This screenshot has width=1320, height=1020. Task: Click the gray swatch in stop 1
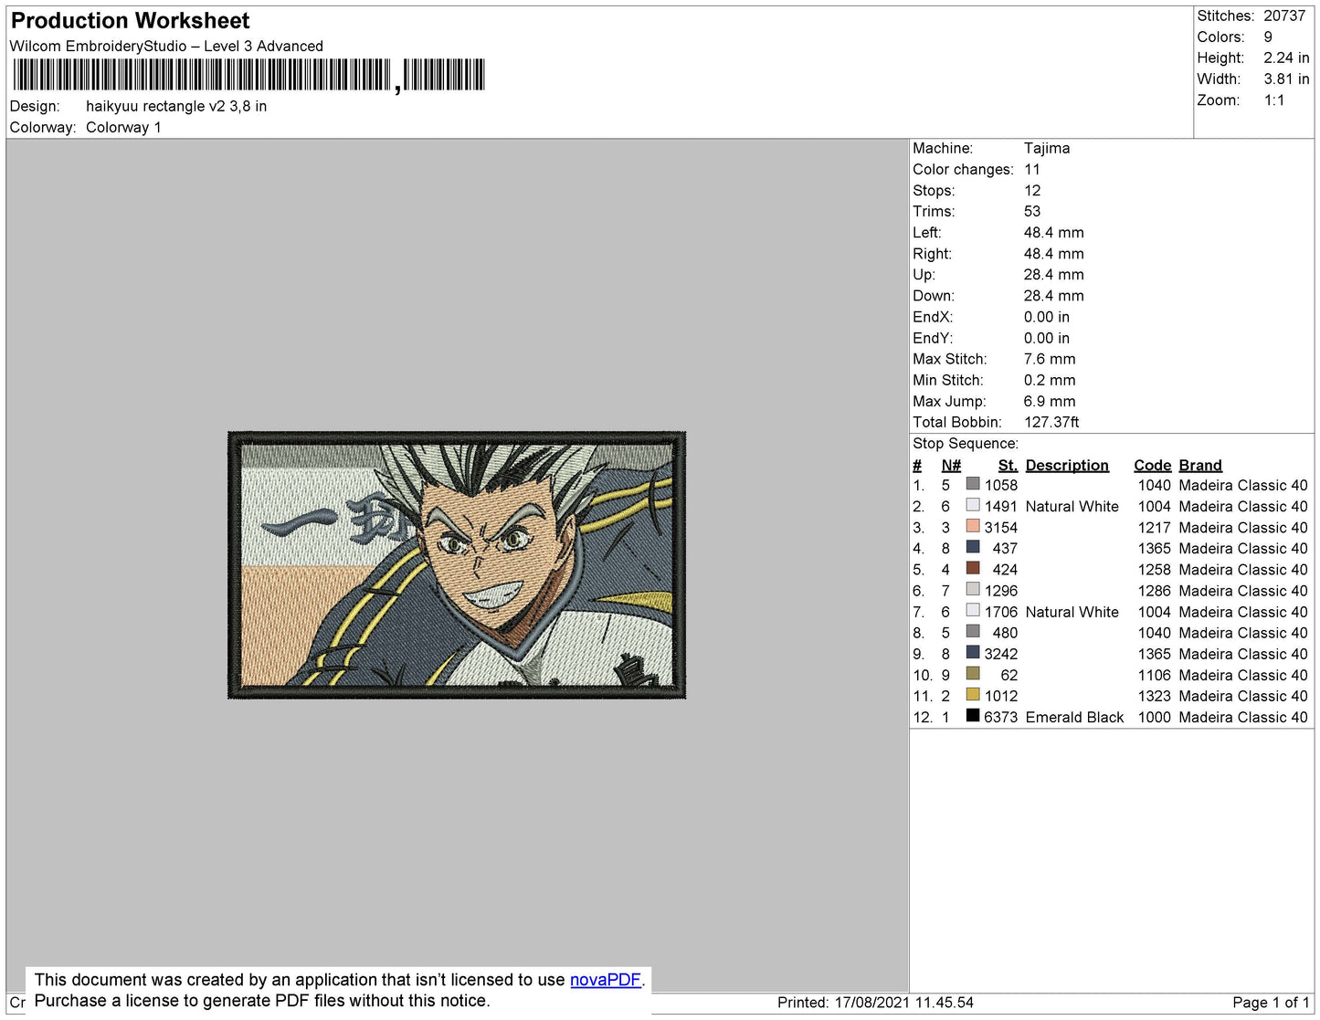click(x=973, y=483)
